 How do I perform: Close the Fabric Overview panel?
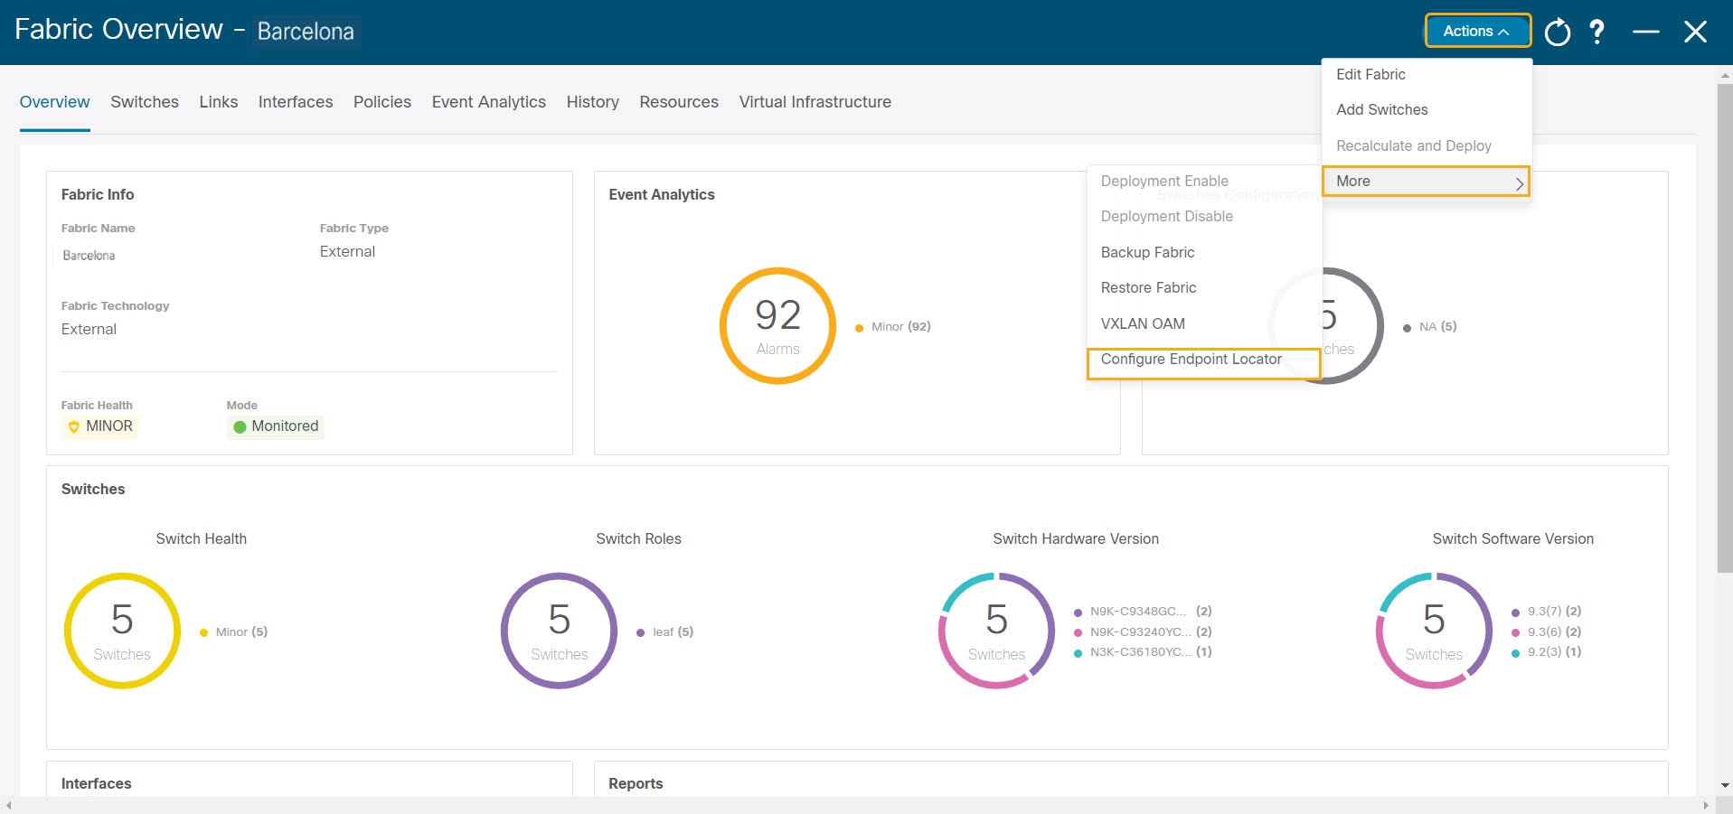[x=1696, y=32]
